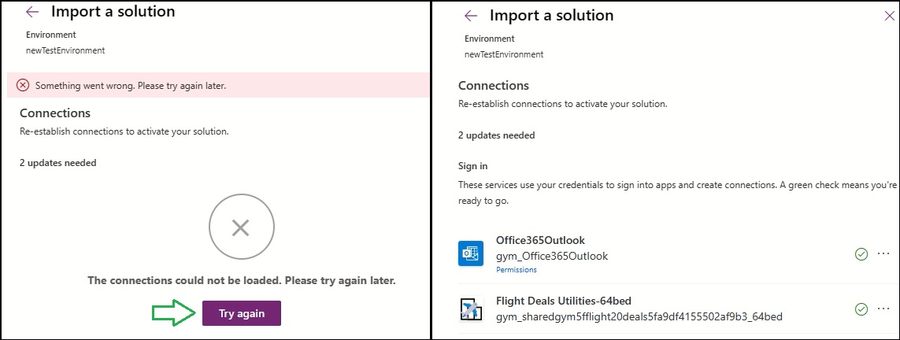900x340 pixels.
Task: Click back arrow in left import panel
Action: tap(32, 13)
